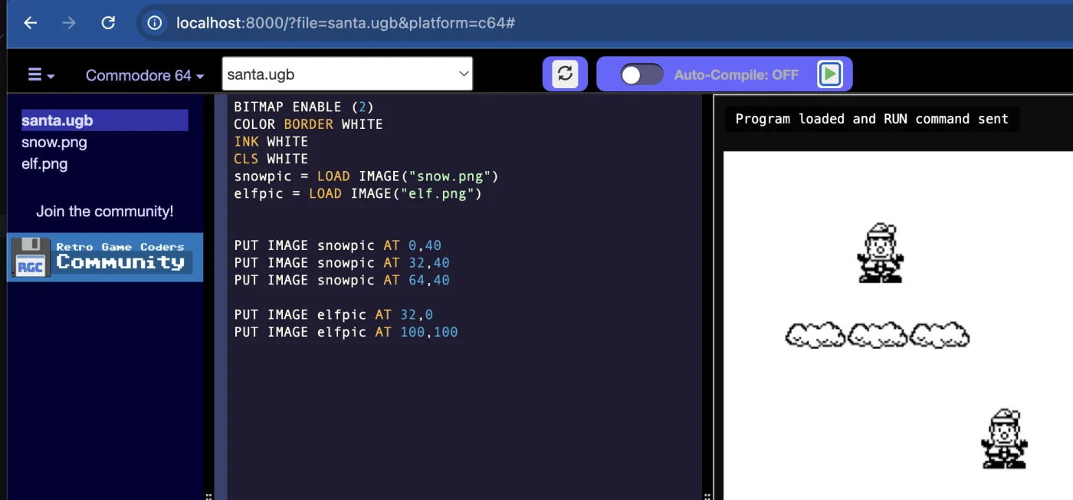Click the 'COLOR BORDER WHITE' code line
Viewport: 1073px width, 500px height.
pos(308,124)
